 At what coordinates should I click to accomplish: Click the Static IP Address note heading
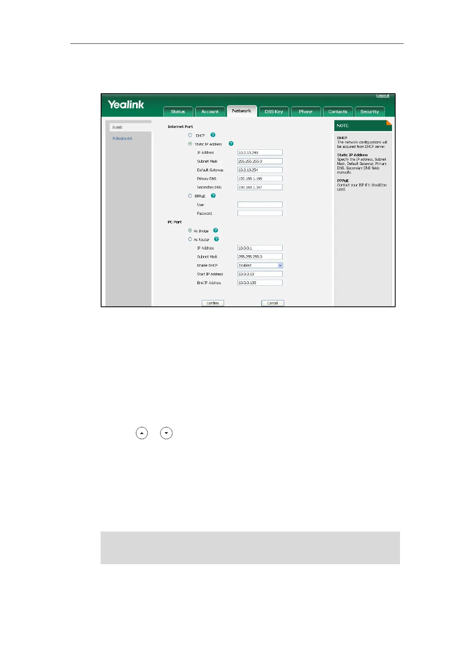(353, 155)
